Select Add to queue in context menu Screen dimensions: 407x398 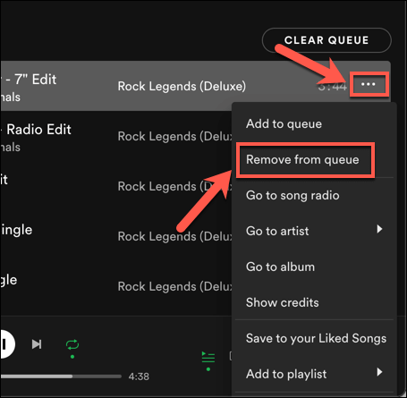tap(284, 123)
